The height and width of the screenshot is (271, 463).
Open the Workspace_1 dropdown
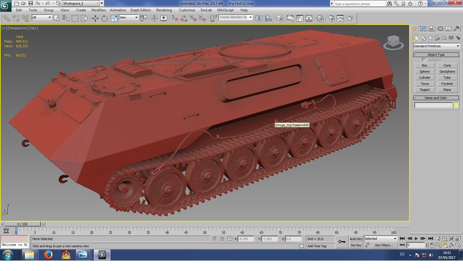coord(80,3)
